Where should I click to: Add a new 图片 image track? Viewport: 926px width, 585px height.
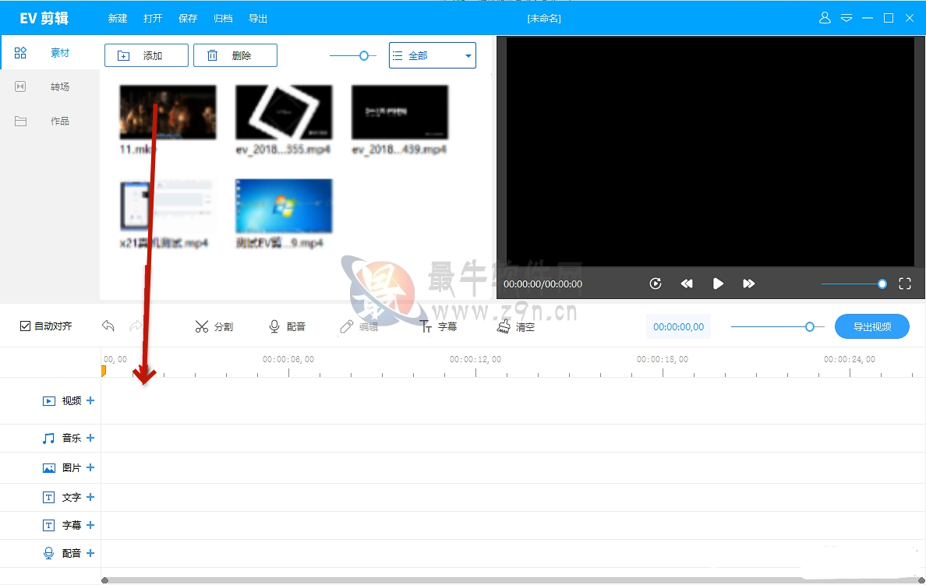click(x=90, y=467)
